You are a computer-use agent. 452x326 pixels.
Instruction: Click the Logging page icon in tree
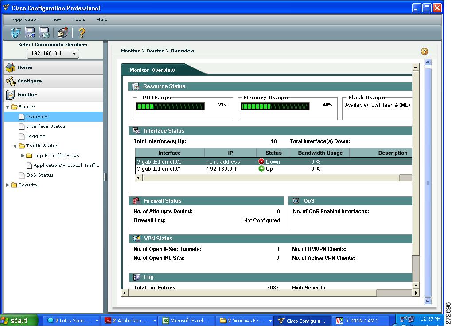[x=22, y=136]
